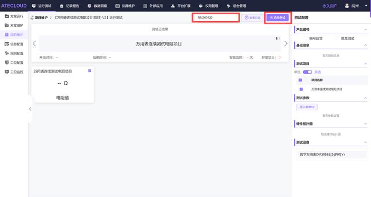Viewport: 371px width, 197px height.
Task: Enable the 批量测试 checkbox
Action: tap(338, 38)
